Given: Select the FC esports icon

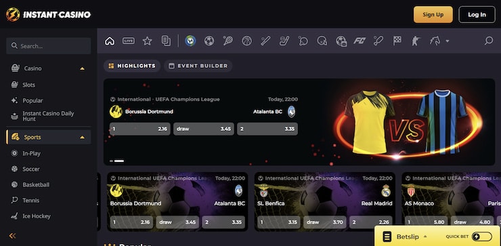Looking at the screenshot, I should click(x=360, y=41).
